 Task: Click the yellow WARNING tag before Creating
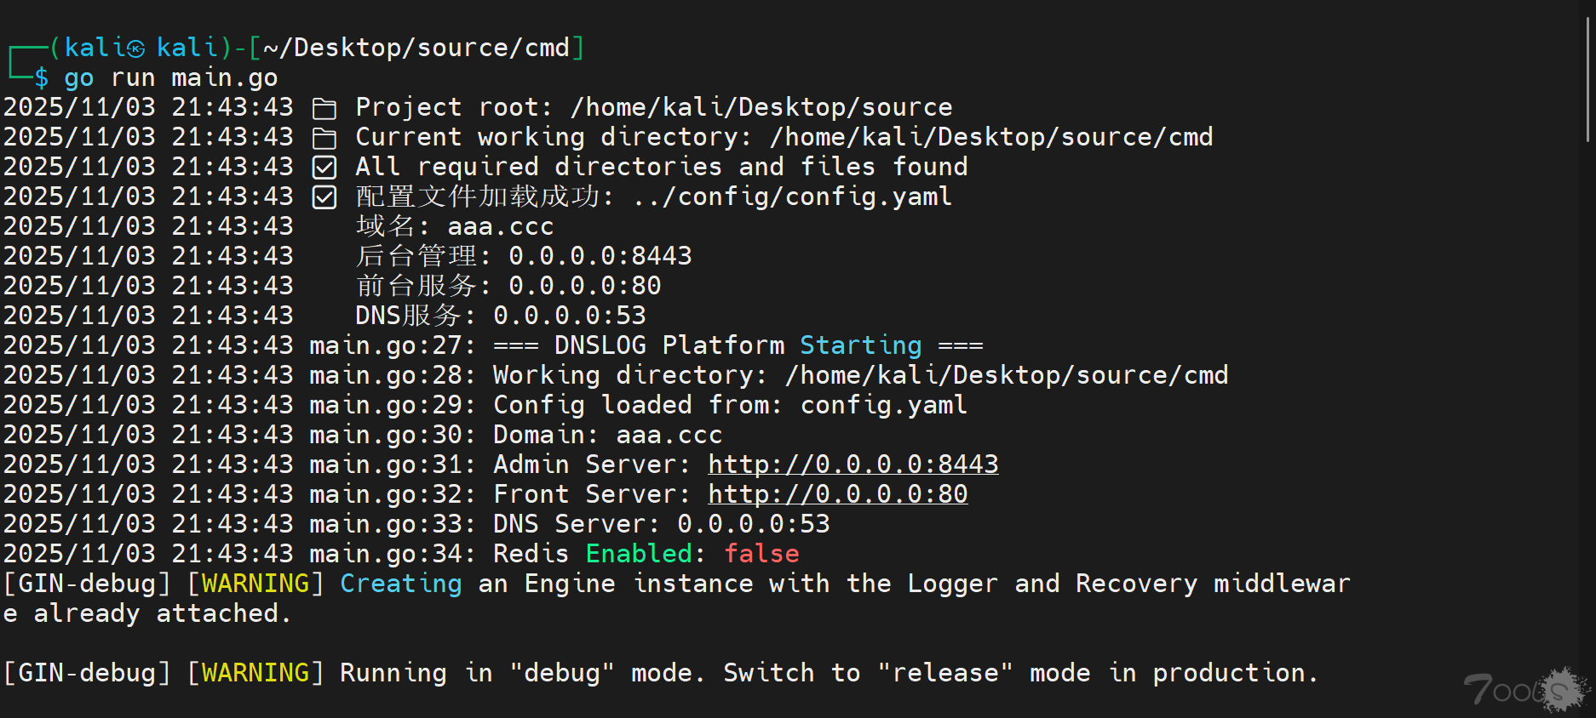tap(255, 584)
